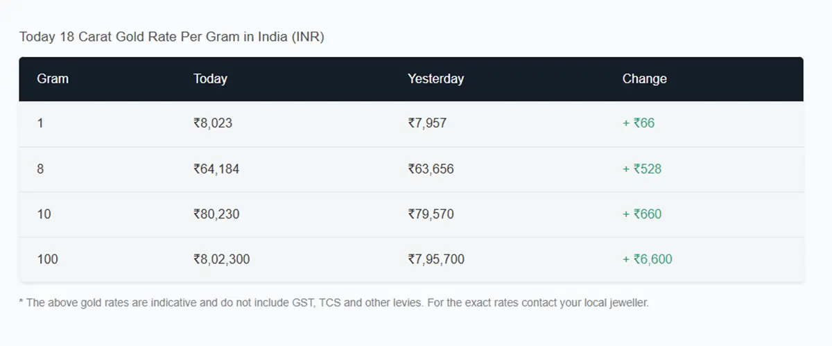Screen dimensions: 832x346
Task: Click yesterday's price ₹63,656
Action: click(431, 168)
